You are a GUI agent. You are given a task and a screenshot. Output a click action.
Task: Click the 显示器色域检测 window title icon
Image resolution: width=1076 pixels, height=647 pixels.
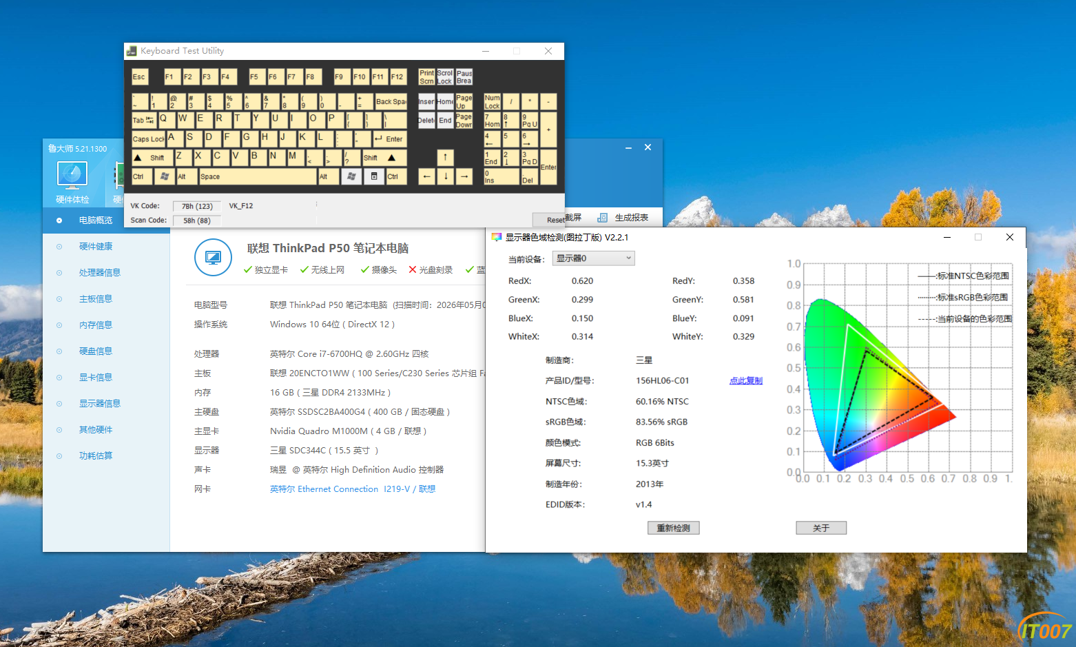(496, 237)
